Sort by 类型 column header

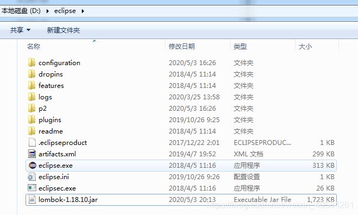point(240,46)
